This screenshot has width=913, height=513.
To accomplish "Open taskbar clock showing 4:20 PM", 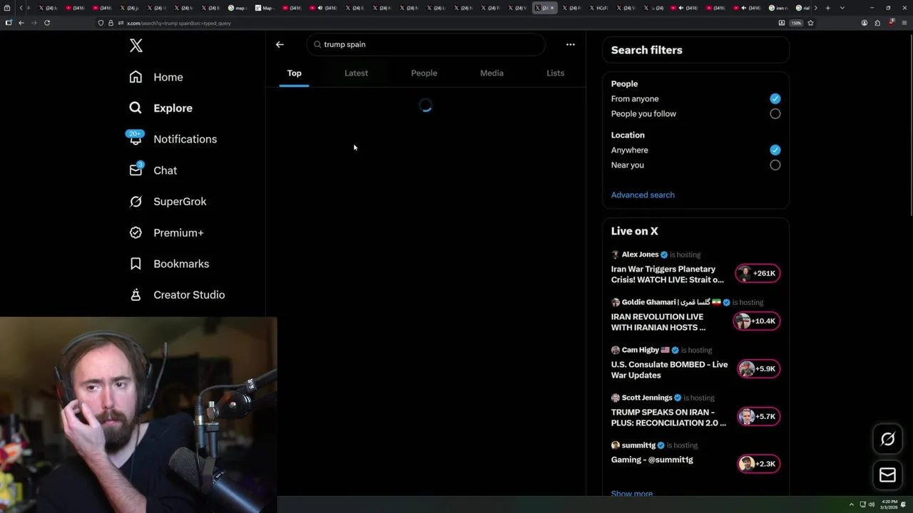I will click(889, 504).
